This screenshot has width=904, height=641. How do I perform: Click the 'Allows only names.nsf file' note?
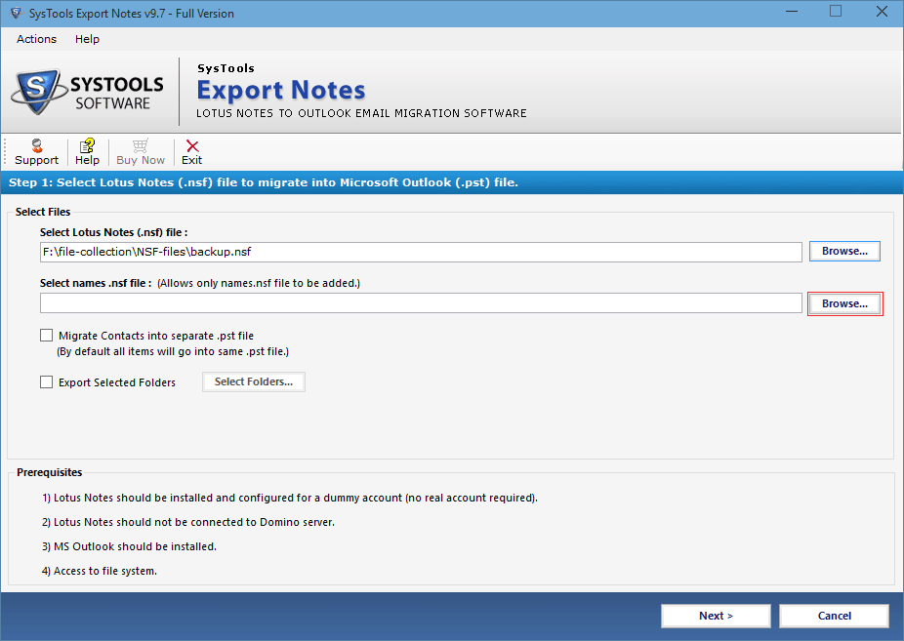tap(259, 283)
